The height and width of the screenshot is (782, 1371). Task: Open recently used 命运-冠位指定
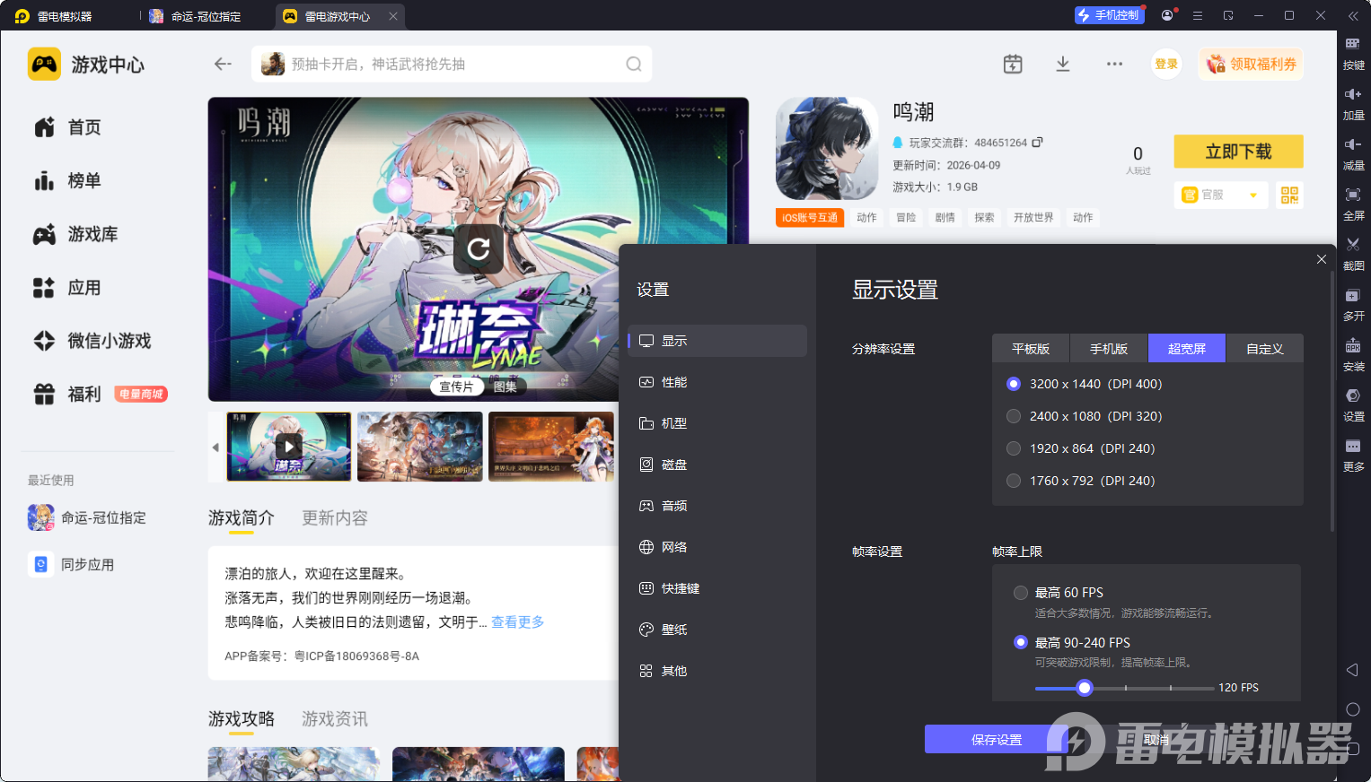(x=88, y=517)
